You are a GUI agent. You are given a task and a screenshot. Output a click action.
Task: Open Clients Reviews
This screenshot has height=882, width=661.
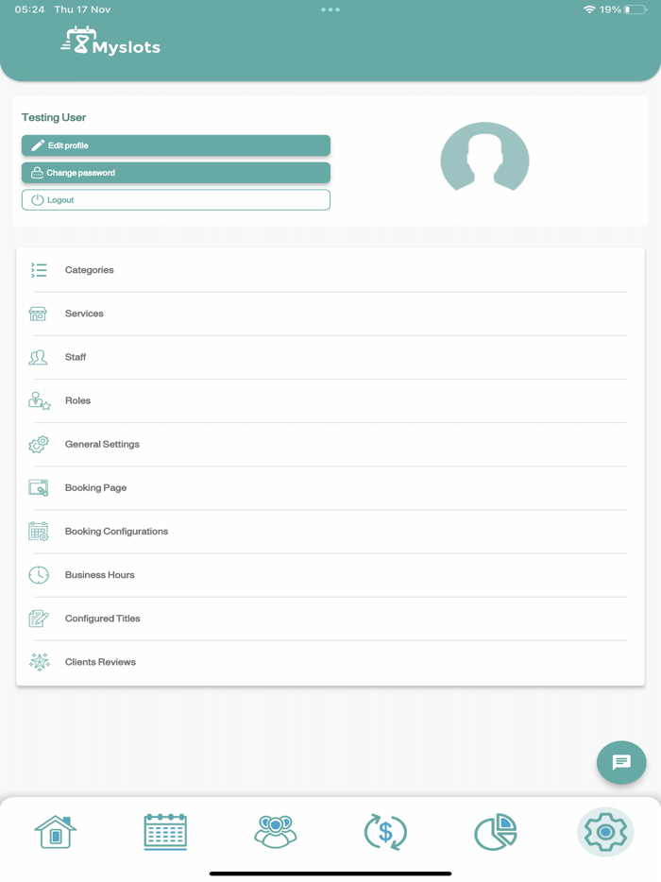330,662
